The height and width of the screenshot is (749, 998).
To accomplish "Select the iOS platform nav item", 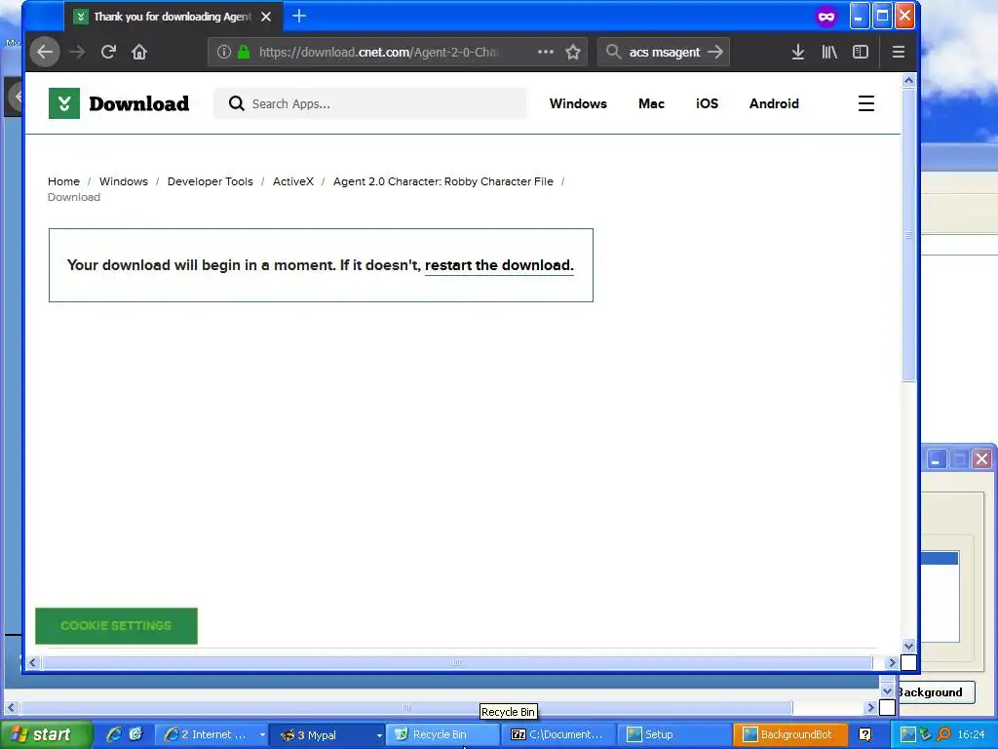I will [x=707, y=103].
